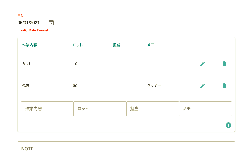The image size is (247, 161).
Task: Edit the カット row
Action: (202, 64)
